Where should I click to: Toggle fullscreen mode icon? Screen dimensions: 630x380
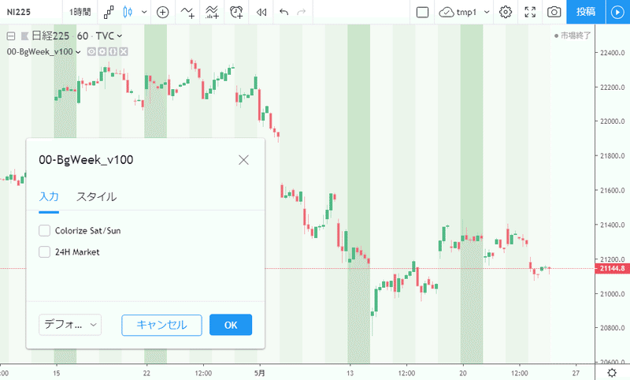click(530, 12)
